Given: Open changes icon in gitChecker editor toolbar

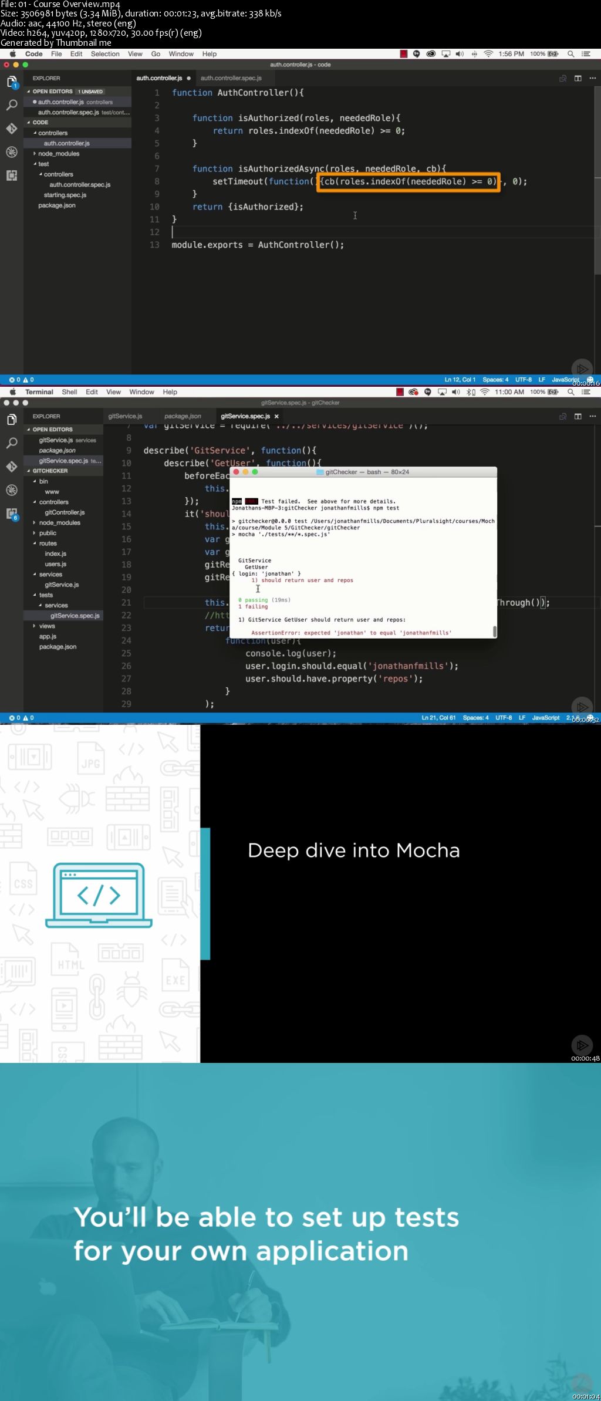Looking at the screenshot, I should (563, 416).
